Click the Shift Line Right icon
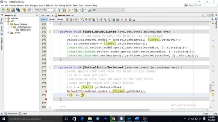The image size is (218, 122). (118, 20)
